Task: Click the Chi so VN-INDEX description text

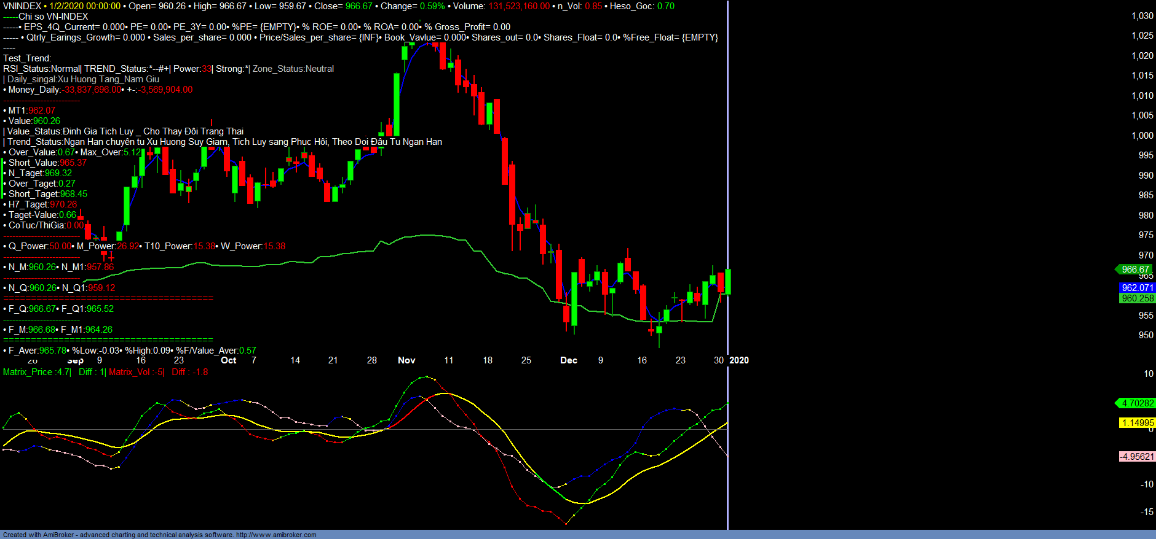Action: point(53,17)
